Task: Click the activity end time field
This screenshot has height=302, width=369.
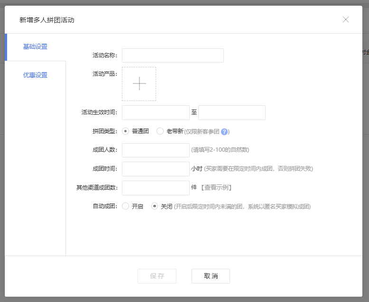Action: pos(232,113)
